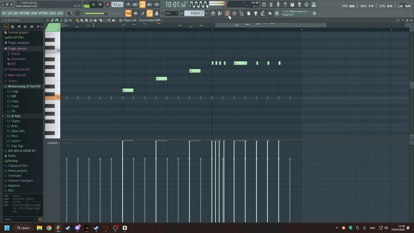Click the help question mark icon
Screen dimensions: 414x233
coord(285,5)
